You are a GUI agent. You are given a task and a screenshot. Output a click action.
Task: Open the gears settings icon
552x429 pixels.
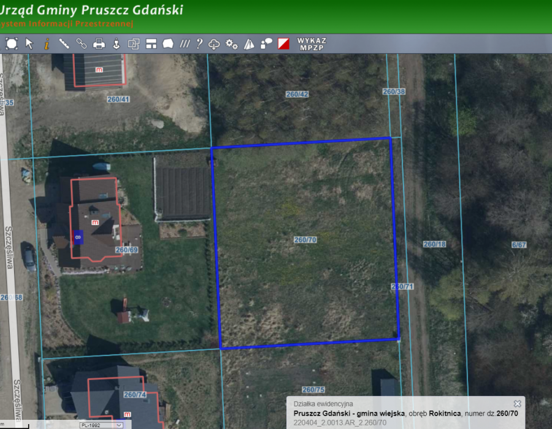click(231, 44)
